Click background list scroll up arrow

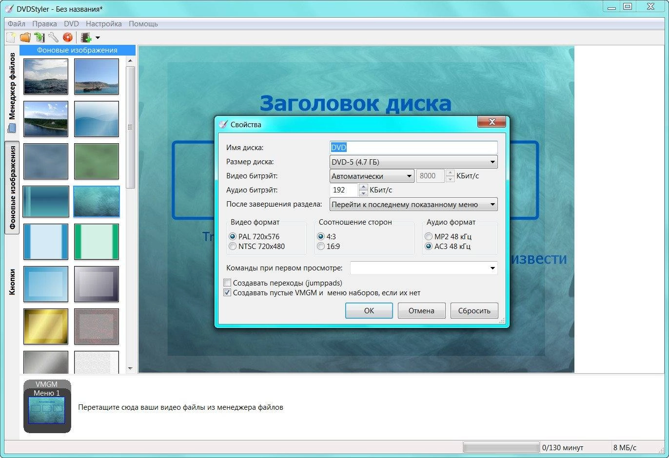[x=130, y=61]
